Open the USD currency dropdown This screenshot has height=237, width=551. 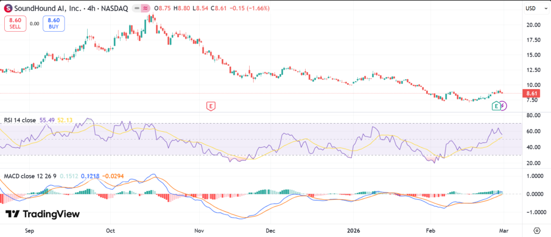pyautogui.click(x=532, y=8)
